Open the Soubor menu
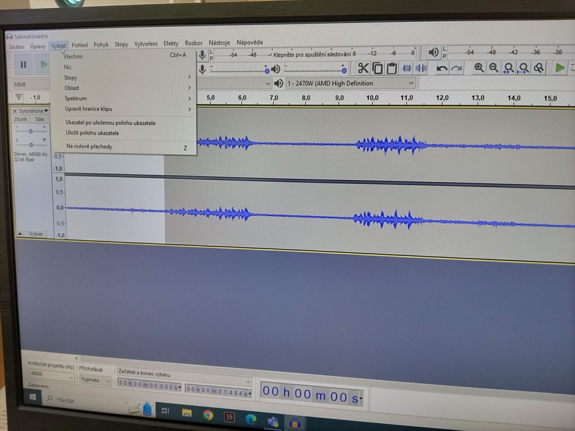The width and height of the screenshot is (575, 431). point(17,47)
